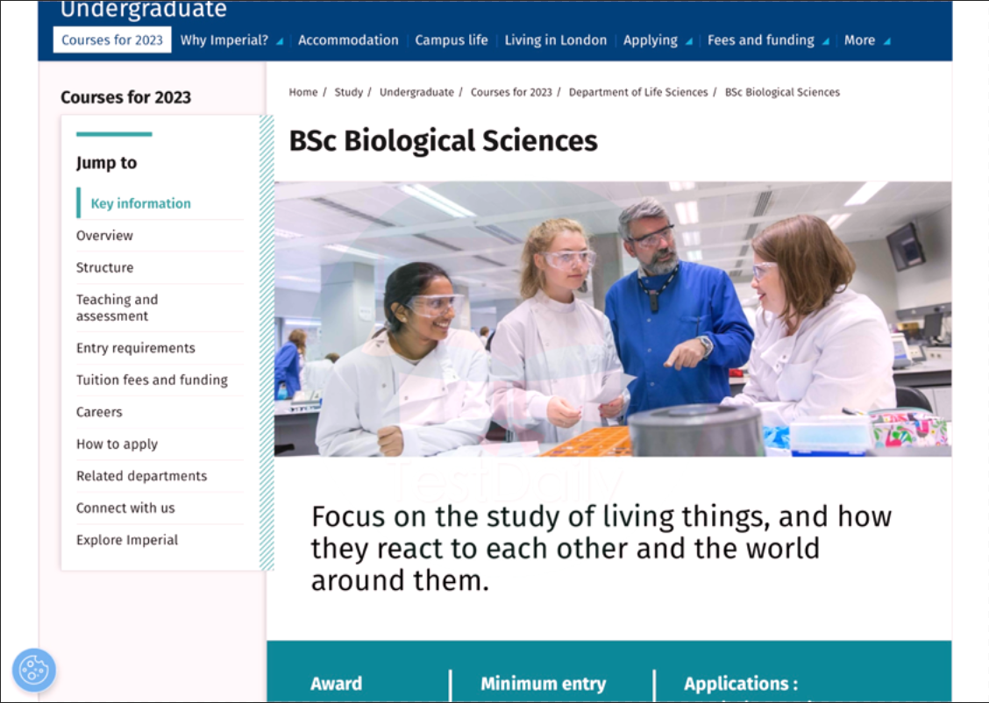
Task: Go to the Accommodation menu item
Action: click(348, 39)
